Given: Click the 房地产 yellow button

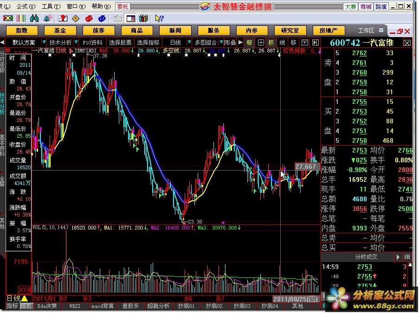Looking at the screenshot, I should (329, 31).
